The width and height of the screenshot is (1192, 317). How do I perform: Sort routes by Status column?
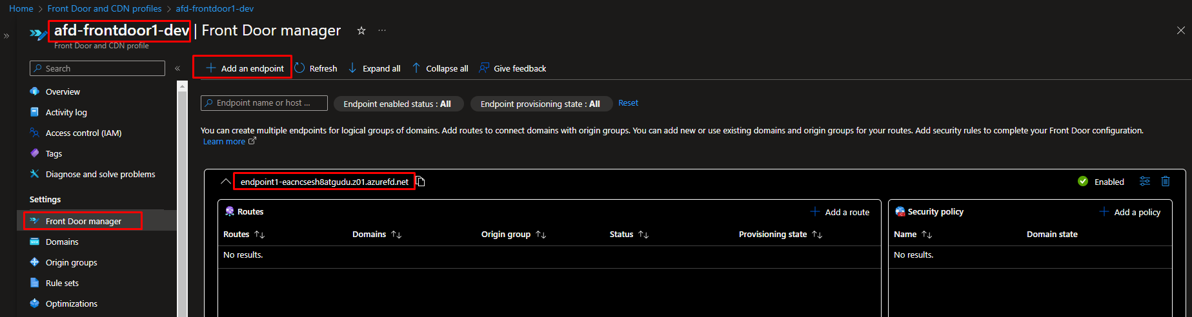click(x=629, y=235)
